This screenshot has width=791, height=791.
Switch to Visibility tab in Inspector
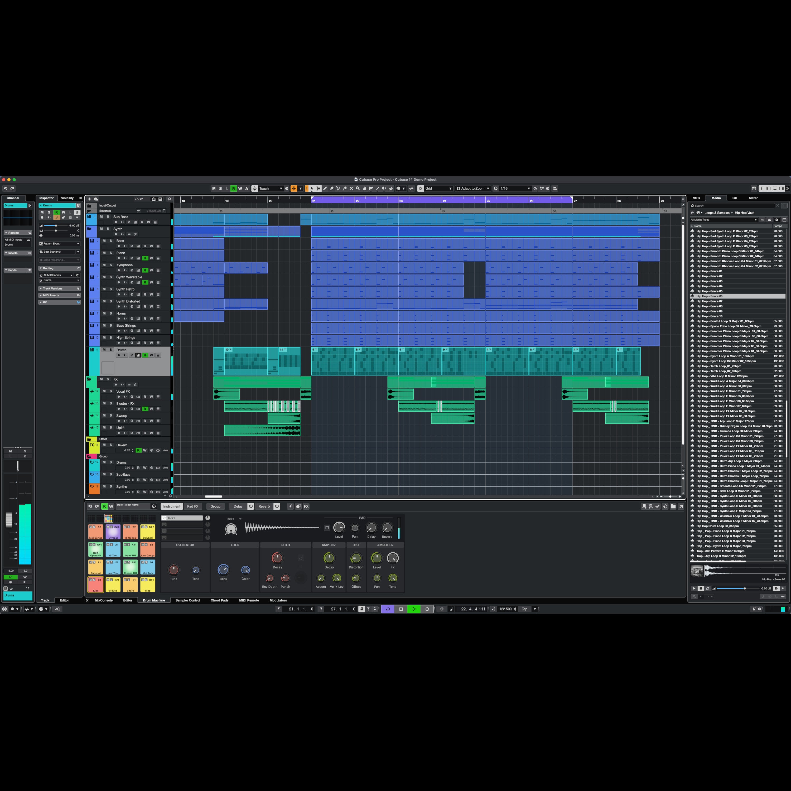(x=67, y=198)
